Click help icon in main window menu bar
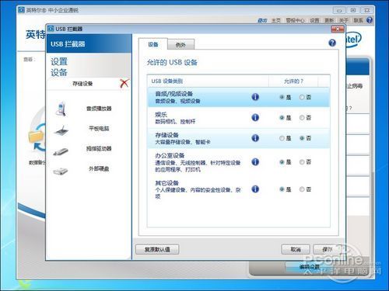The width and height of the screenshot is (389, 291). [370, 20]
